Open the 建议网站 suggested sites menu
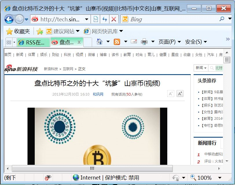This screenshot has height=185, width=235. [63, 31]
